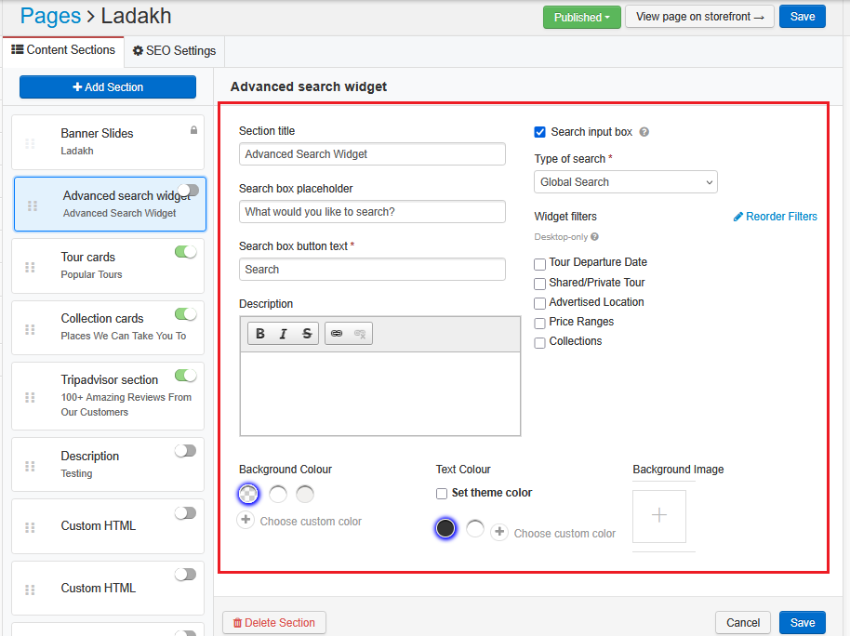Apply Strikethrough formatting in the editor

[306, 334]
